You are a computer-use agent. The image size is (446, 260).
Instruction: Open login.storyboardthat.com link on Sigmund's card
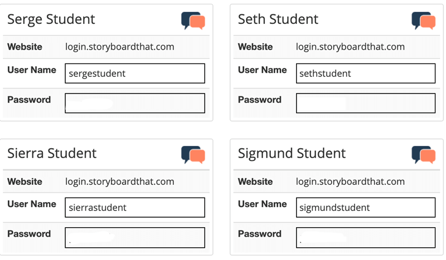point(350,181)
